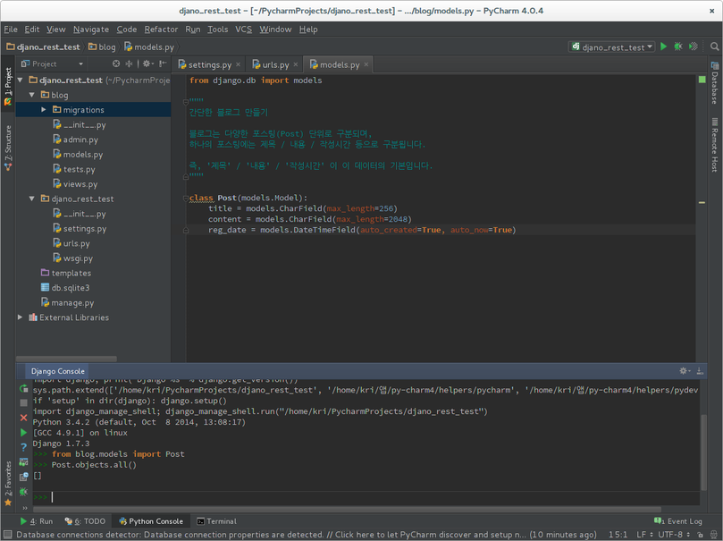The height and width of the screenshot is (541, 723).
Task: Toggle read-only lock icon in status bar
Action: [700, 535]
